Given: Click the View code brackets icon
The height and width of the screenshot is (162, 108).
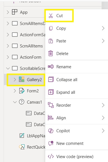Looking at the screenshot, I should (51, 156).
